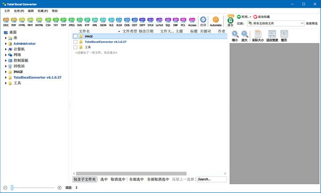The width and height of the screenshot is (321, 193).
Task: Convert to TXT format
Action: coord(56,22)
